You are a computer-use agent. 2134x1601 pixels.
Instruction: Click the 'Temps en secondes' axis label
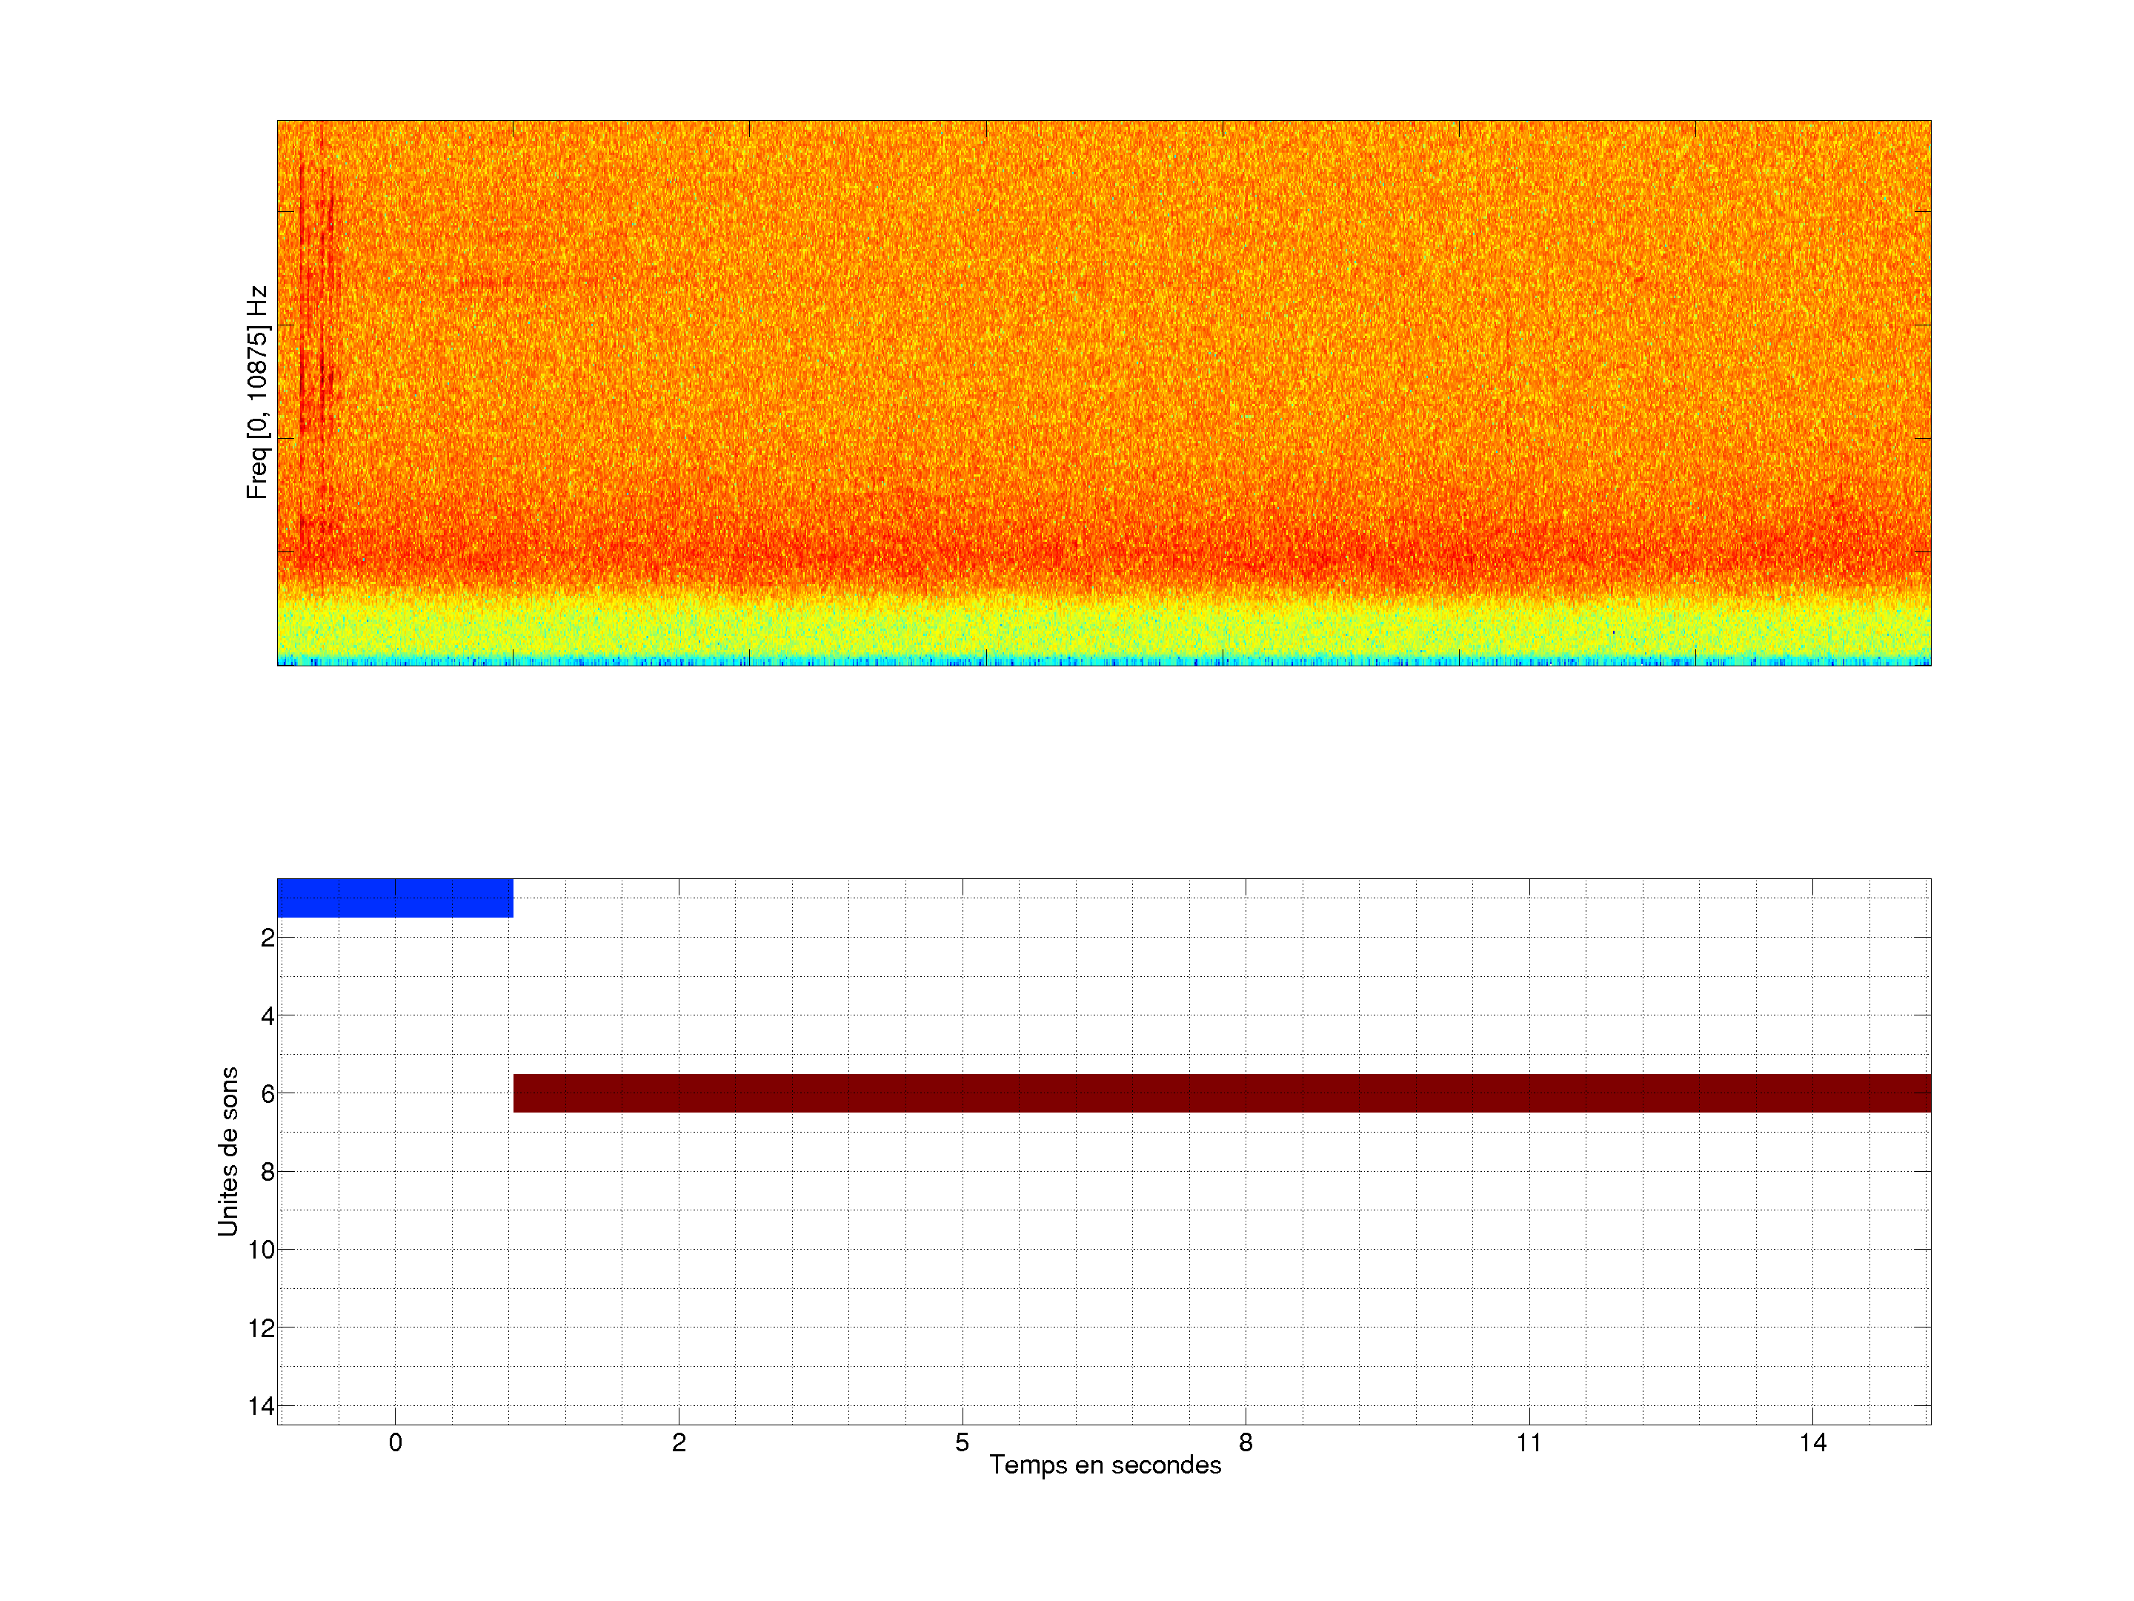(1105, 1465)
